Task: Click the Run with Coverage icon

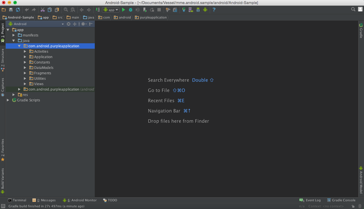Action: [138, 10]
